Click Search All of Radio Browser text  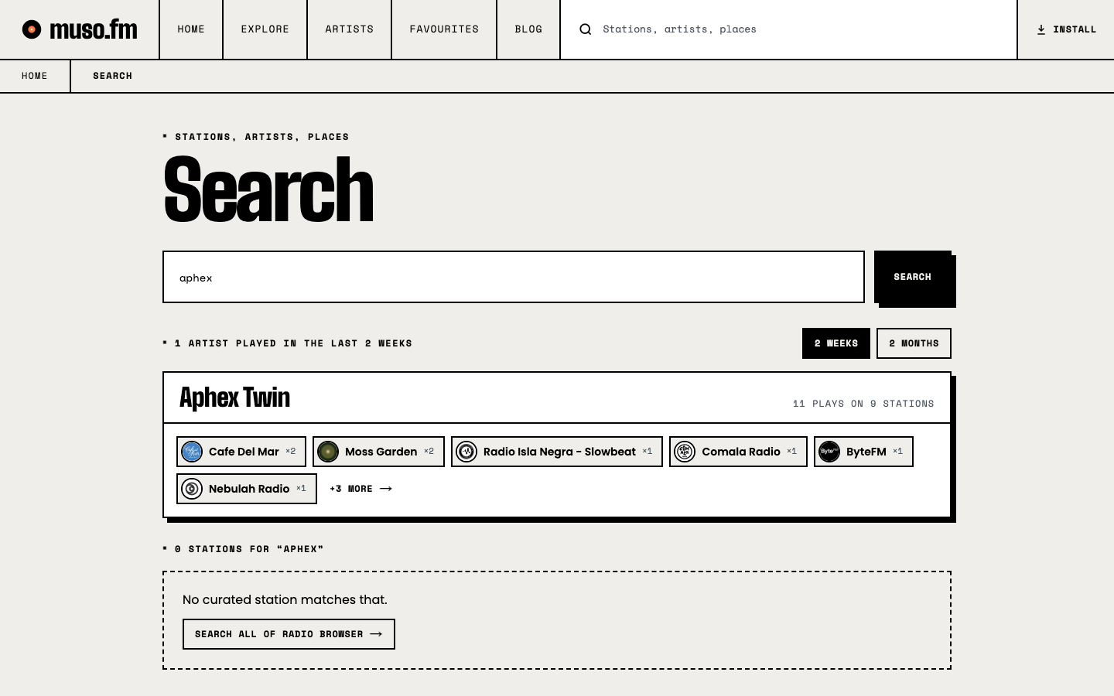coord(279,634)
